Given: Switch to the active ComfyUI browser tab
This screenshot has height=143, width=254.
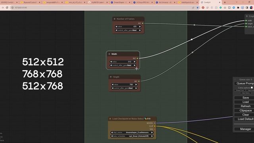Looking at the screenshot, I should pos(210,2).
